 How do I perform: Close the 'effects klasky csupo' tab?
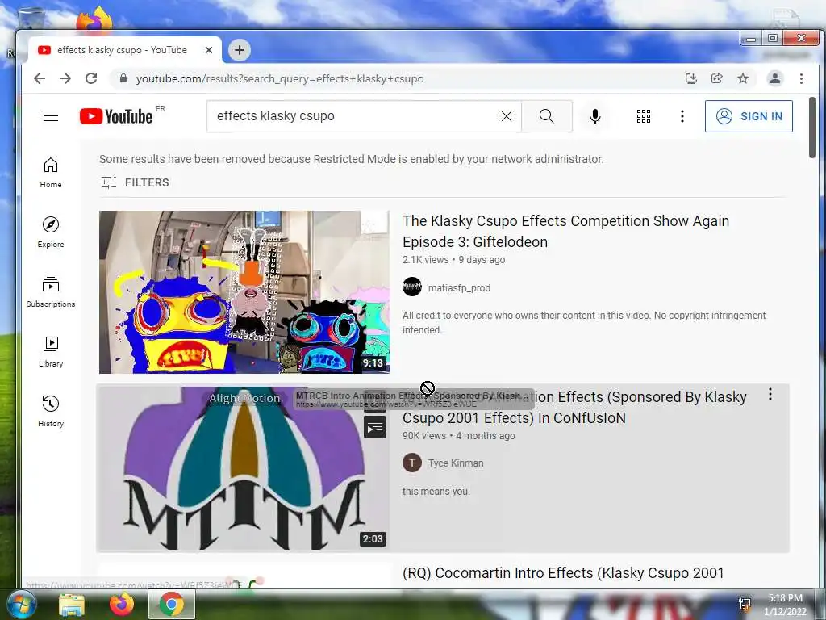click(x=209, y=50)
